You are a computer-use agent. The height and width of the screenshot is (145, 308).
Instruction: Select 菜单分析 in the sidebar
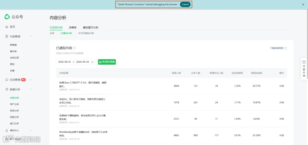click(x=14, y=111)
